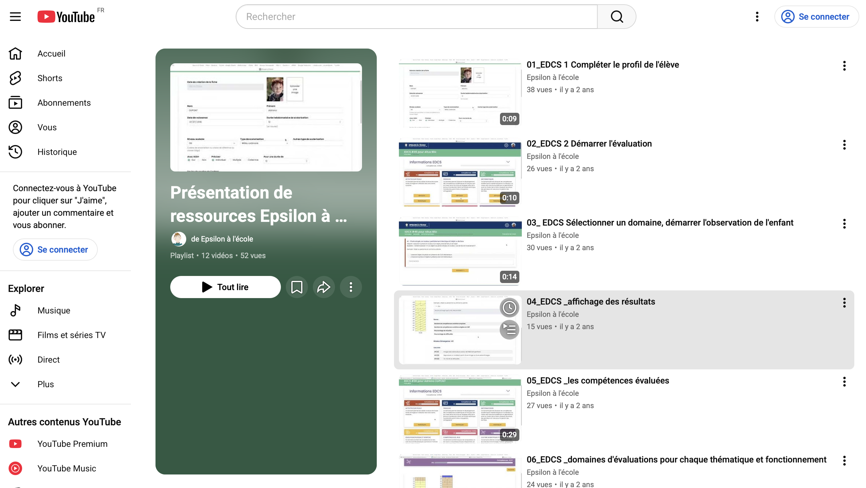Image resolution: width=866 pixels, height=488 pixels.
Task: Open Historique in the sidebar
Action: pyautogui.click(x=65, y=152)
